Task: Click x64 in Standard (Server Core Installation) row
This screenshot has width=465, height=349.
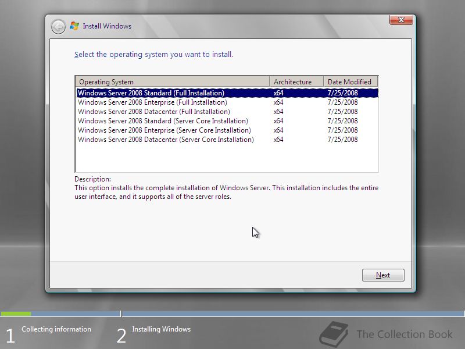Action: (x=278, y=121)
